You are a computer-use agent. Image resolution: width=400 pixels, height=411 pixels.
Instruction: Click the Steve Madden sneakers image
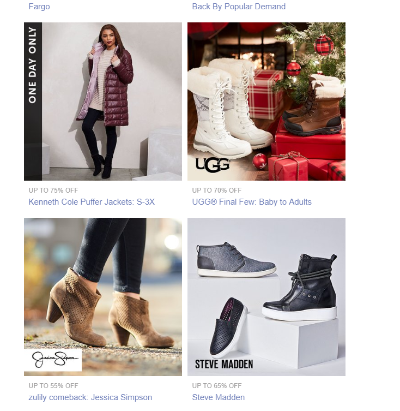click(266, 297)
